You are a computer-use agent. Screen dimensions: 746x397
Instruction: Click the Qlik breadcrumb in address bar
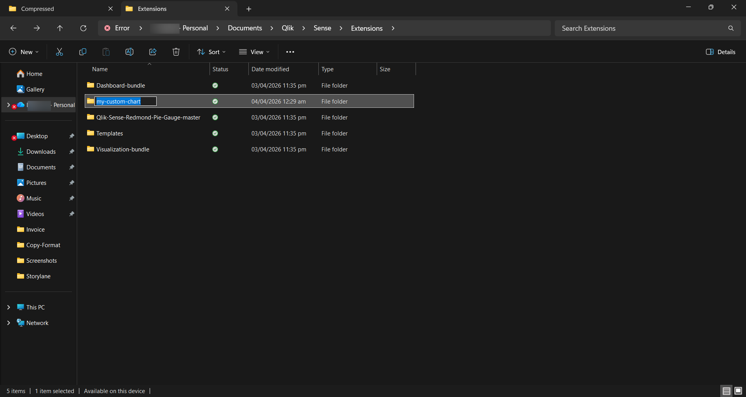click(288, 28)
